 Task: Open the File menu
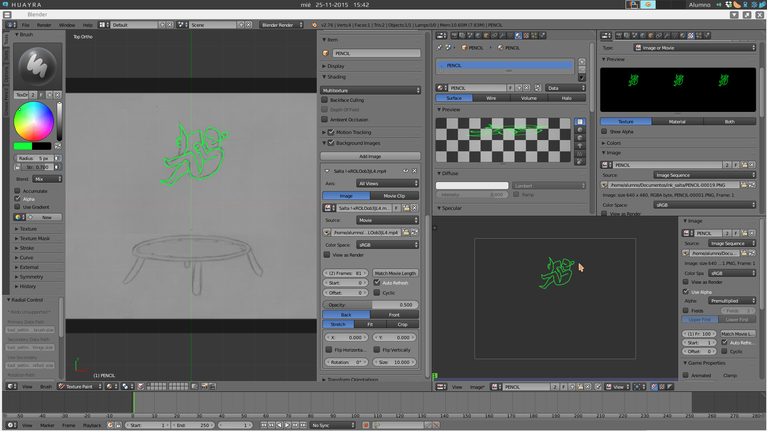pos(25,25)
